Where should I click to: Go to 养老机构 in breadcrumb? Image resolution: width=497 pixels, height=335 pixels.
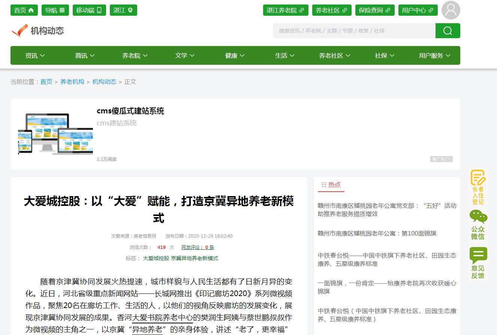tap(72, 82)
